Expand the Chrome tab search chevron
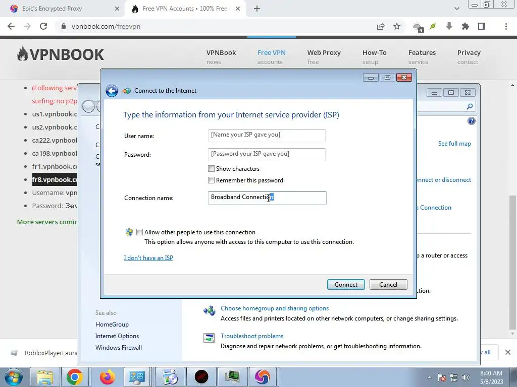This screenshot has height=387, width=517. point(456,9)
